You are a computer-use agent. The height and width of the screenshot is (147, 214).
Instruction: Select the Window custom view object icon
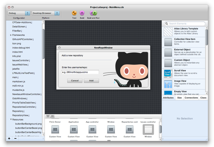(x=111, y=129)
